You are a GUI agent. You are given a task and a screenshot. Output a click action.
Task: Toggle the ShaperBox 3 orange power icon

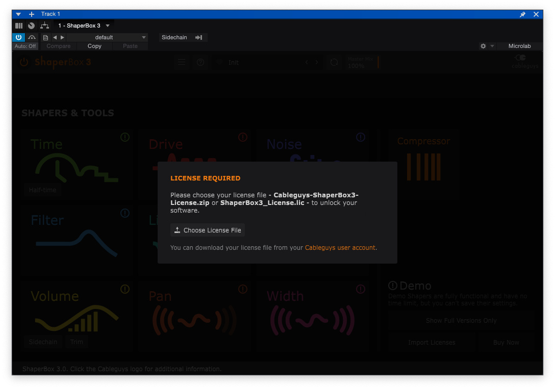tap(23, 62)
